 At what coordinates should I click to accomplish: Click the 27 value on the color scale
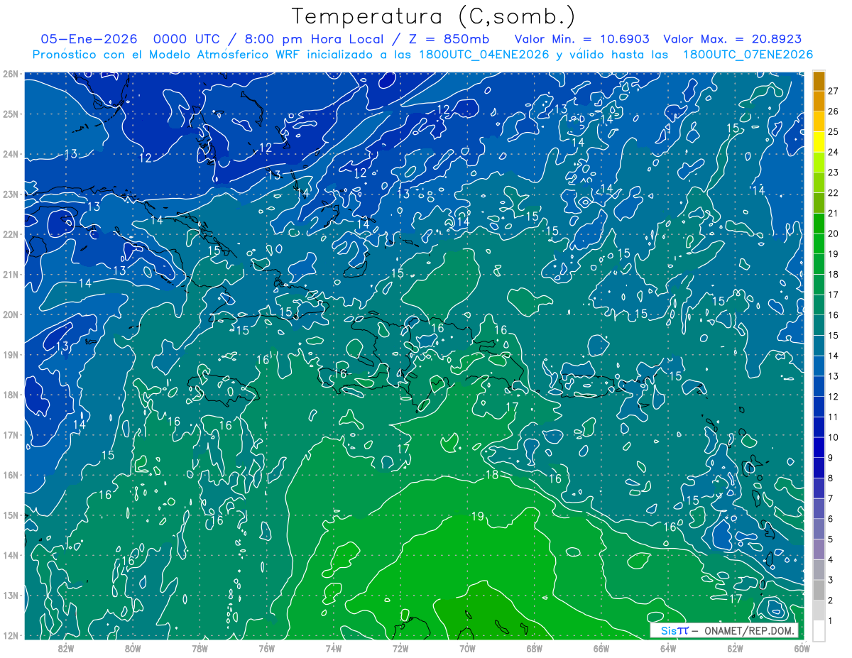[834, 91]
